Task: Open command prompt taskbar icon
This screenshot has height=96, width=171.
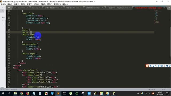Action: [x=64, y=93]
